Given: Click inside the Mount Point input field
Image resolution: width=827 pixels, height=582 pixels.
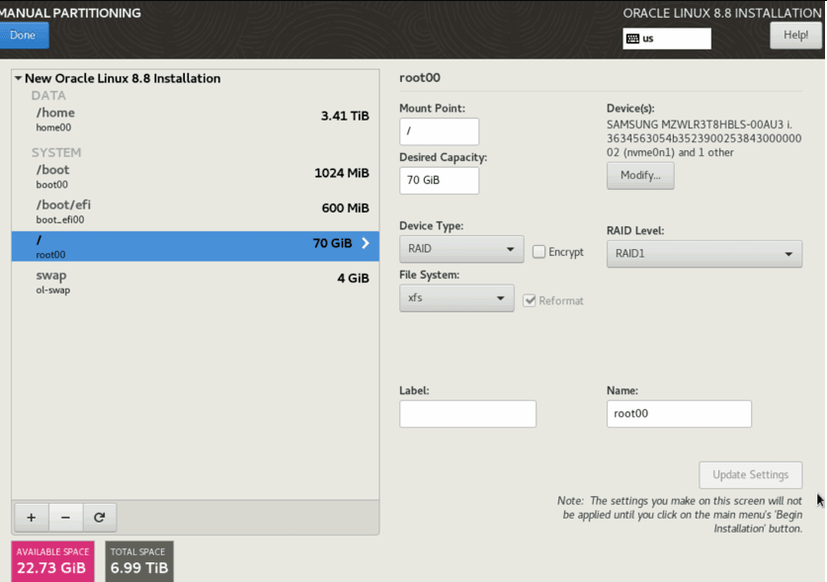Looking at the screenshot, I should tap(439, 130).
